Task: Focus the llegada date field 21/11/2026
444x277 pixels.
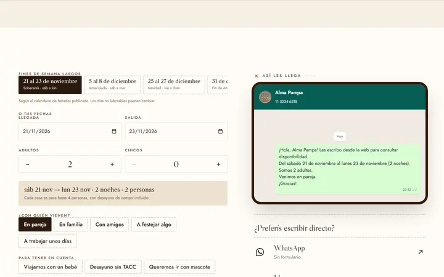Action: (70, 132)
